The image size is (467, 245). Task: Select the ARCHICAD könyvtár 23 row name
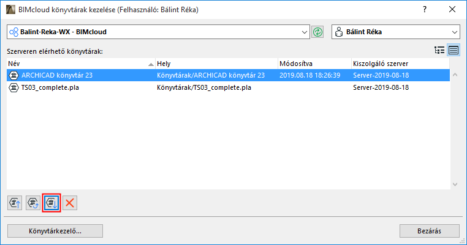tap(57, 75)
